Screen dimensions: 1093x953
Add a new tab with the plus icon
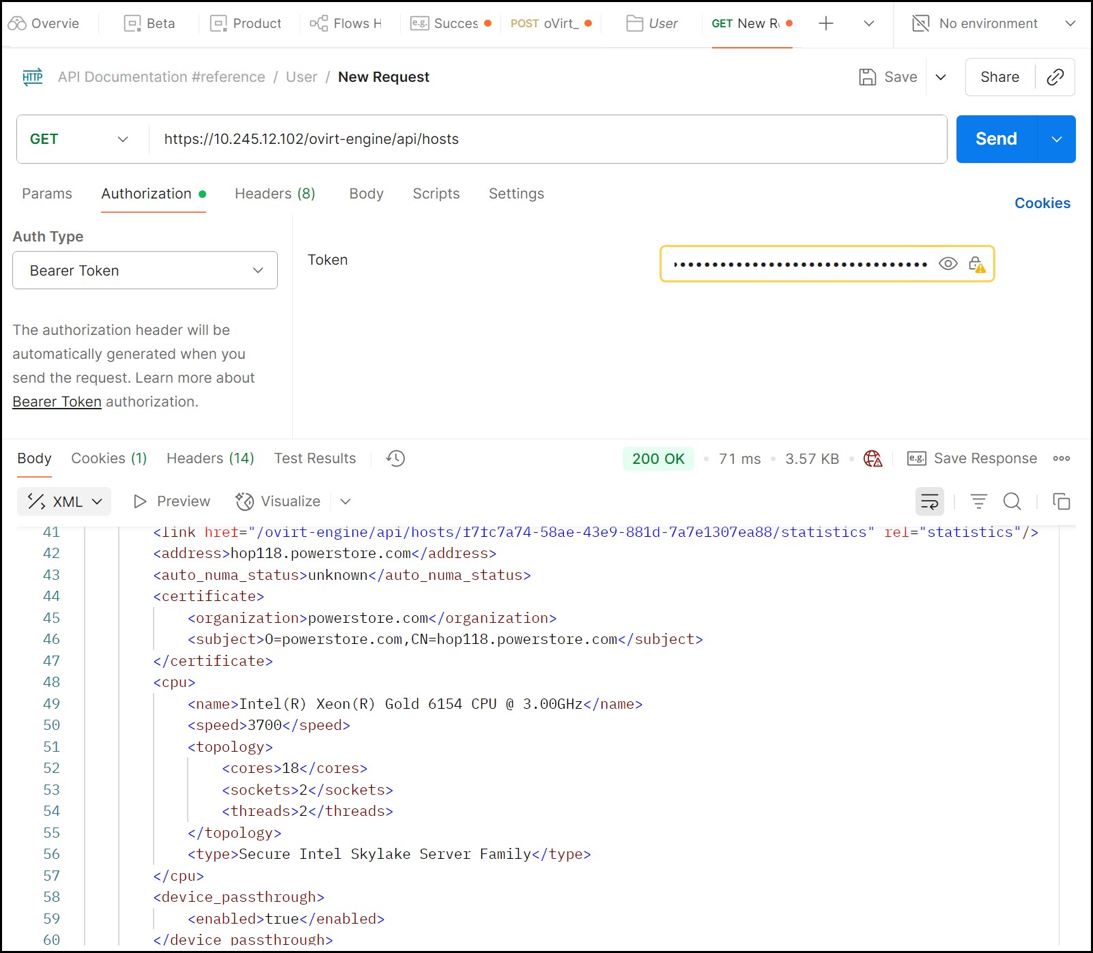point(825,24)
